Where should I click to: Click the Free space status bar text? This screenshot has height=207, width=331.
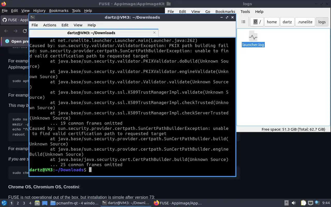tap(293, 129)
